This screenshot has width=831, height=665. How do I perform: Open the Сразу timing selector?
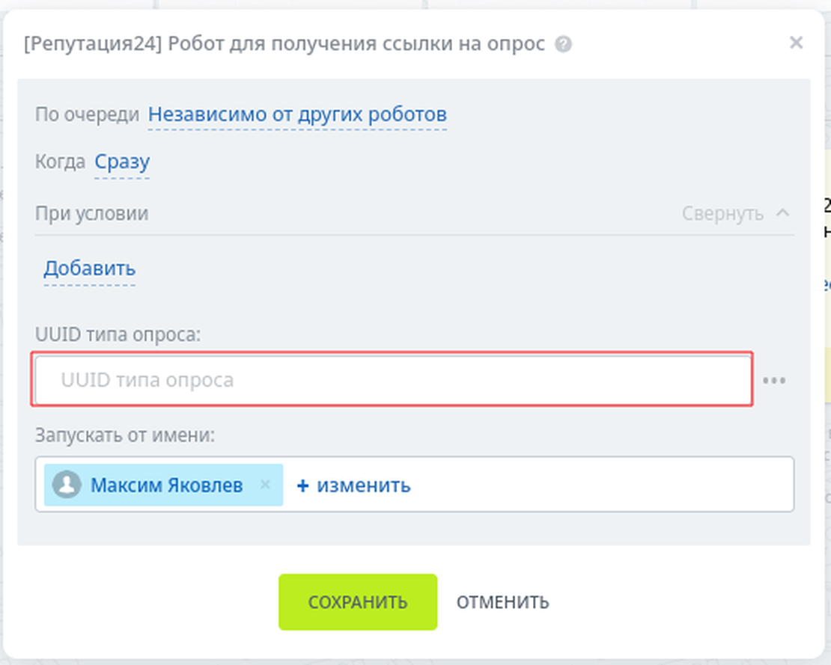click(121, 161)
